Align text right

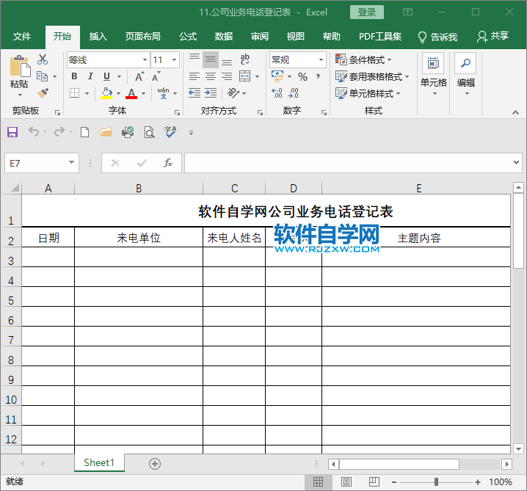pyautogui.click(x=227, y=76)
